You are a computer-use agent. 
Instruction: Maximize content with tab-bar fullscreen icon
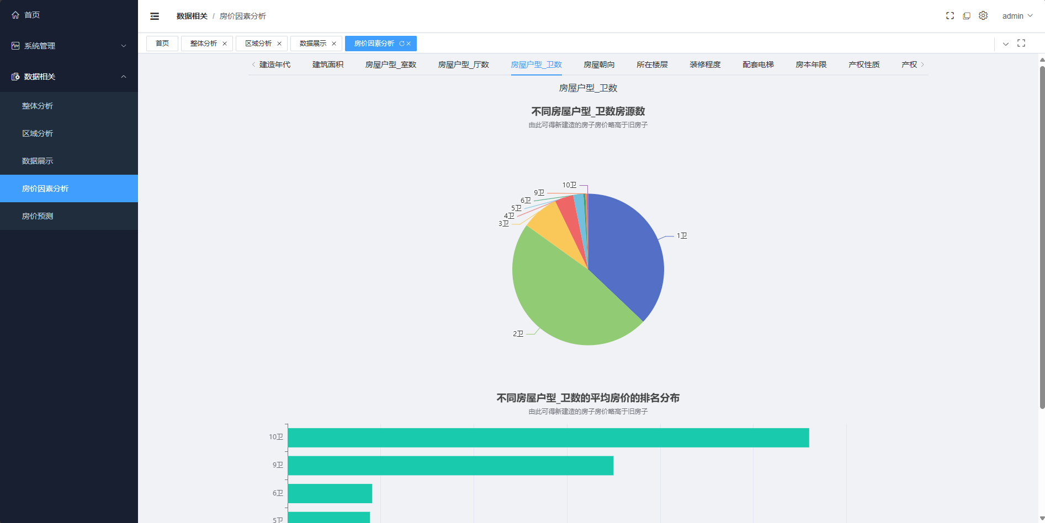pyautogui.click(x=1021, y=43)
